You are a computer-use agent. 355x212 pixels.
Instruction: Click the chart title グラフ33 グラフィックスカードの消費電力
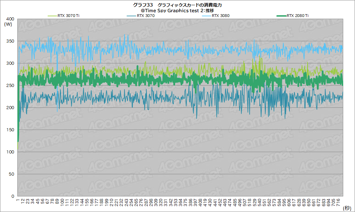point(177,5)
